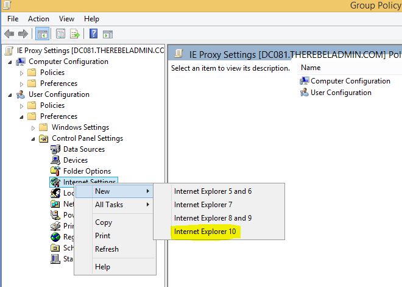Image resolution: width=402 pixels, height=287 pixels.
Task: Select Computer Configuration label in right pane
Action: coord(350,81)
